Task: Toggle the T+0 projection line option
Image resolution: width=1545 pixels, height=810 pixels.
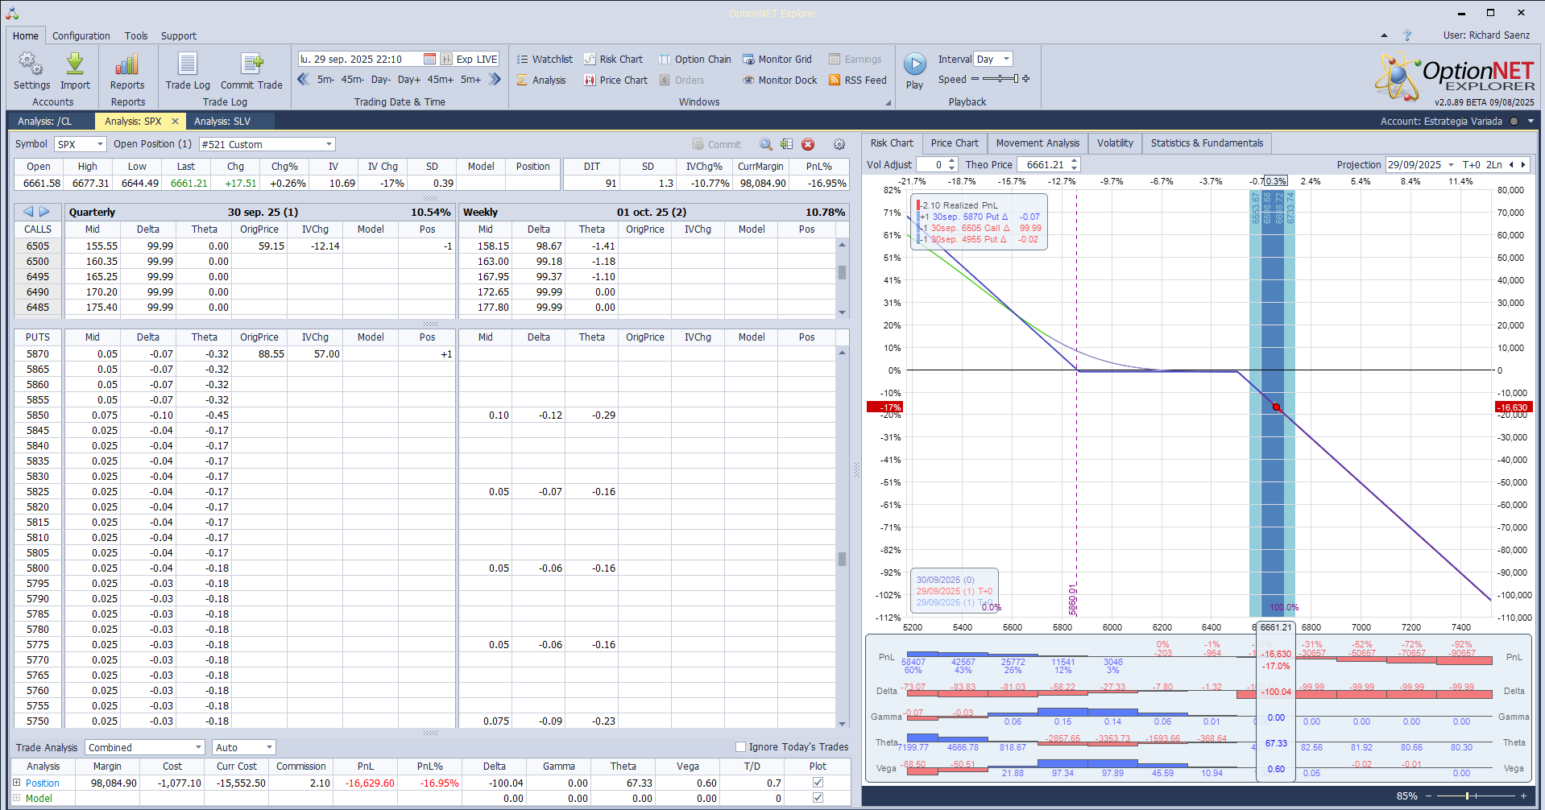Action: pyautogui.click(x=1471, y=165)
